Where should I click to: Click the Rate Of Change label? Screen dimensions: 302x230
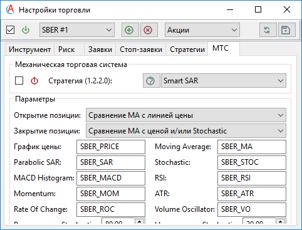tap(41, 209)
